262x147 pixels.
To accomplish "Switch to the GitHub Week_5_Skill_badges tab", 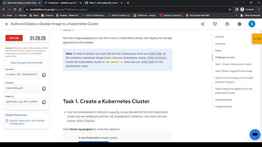I will point(103,3).
